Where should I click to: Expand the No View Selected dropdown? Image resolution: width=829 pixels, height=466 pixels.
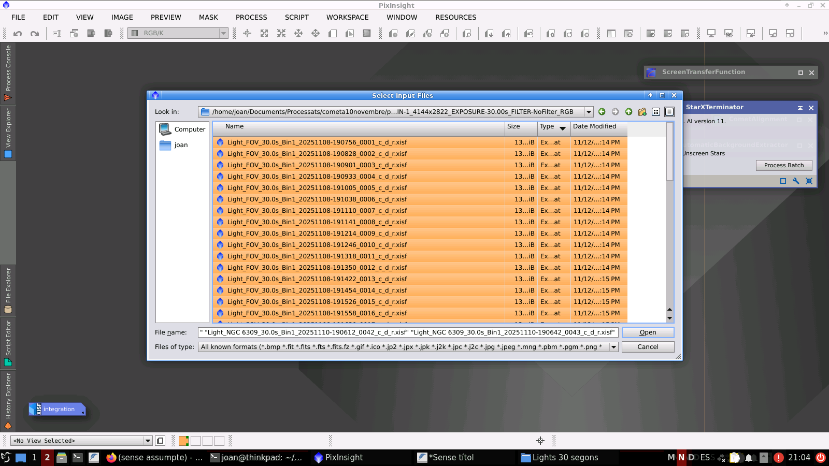click(148, 441)
